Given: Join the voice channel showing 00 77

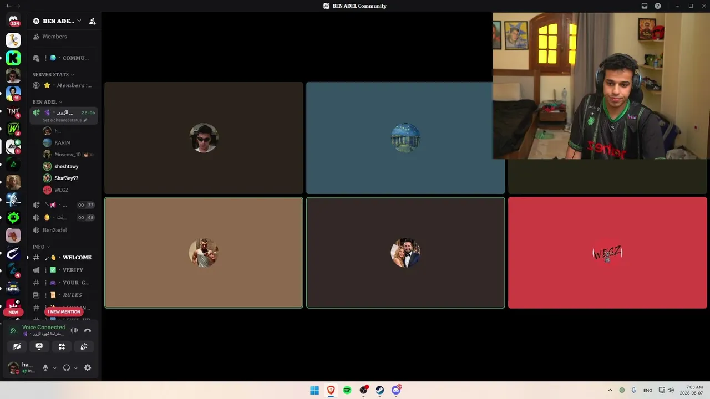Looking at the screenshot, I should point(63,205).
